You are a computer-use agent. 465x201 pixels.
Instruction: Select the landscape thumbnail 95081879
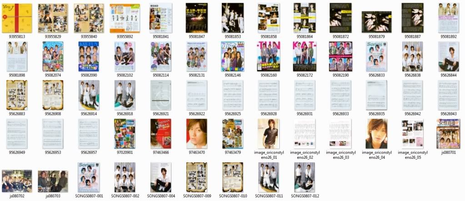click(x=377, y=22)
